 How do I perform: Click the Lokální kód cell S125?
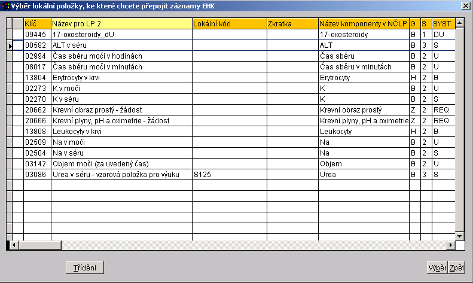pos(229,175)
